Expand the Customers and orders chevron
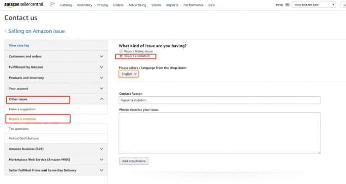This screenshot has height=184, width=346. point(101,56)
